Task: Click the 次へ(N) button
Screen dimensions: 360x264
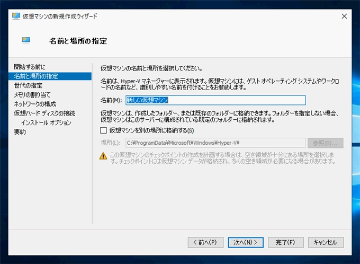Action: coord(246,242)
